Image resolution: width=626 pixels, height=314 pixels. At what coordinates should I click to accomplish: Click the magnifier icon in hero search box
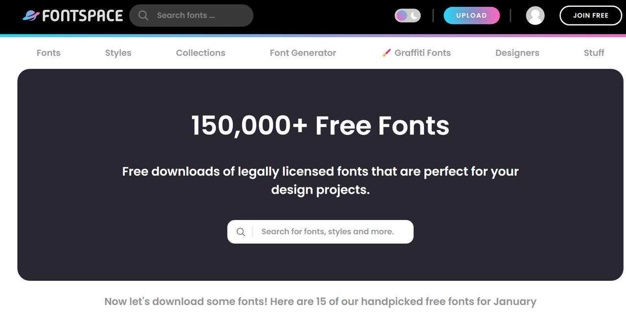pyautogui.click(x=241, y=232)
